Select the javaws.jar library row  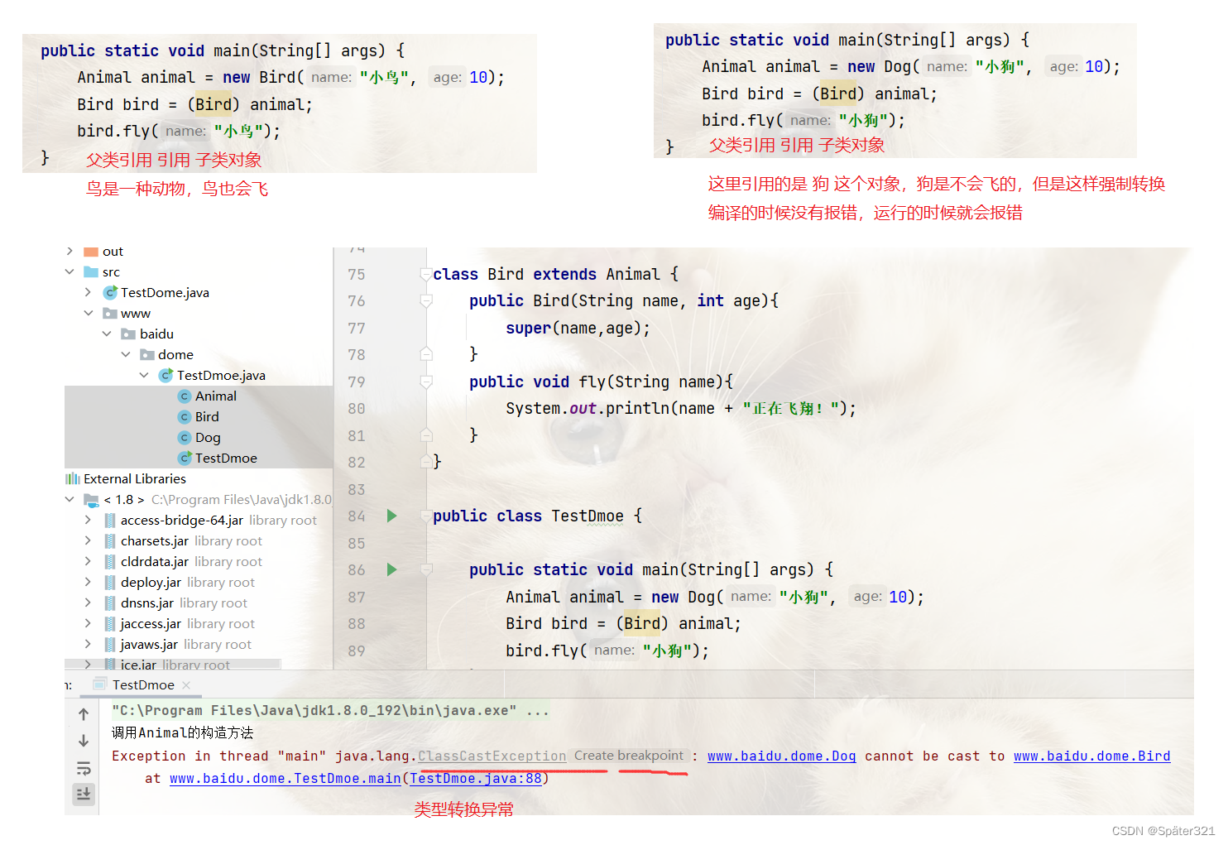(x=199, y=645)
